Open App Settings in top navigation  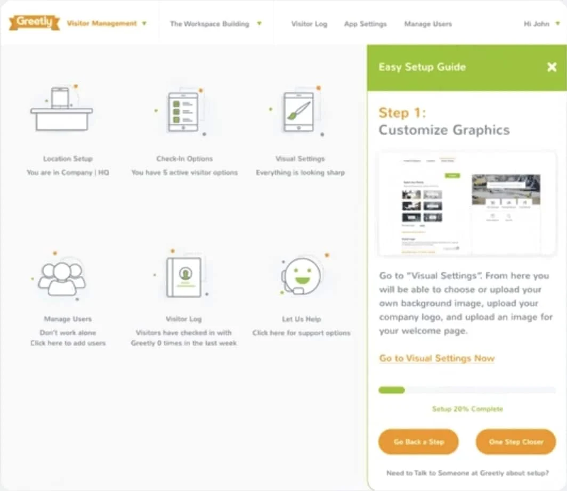[x=365, y=24]
